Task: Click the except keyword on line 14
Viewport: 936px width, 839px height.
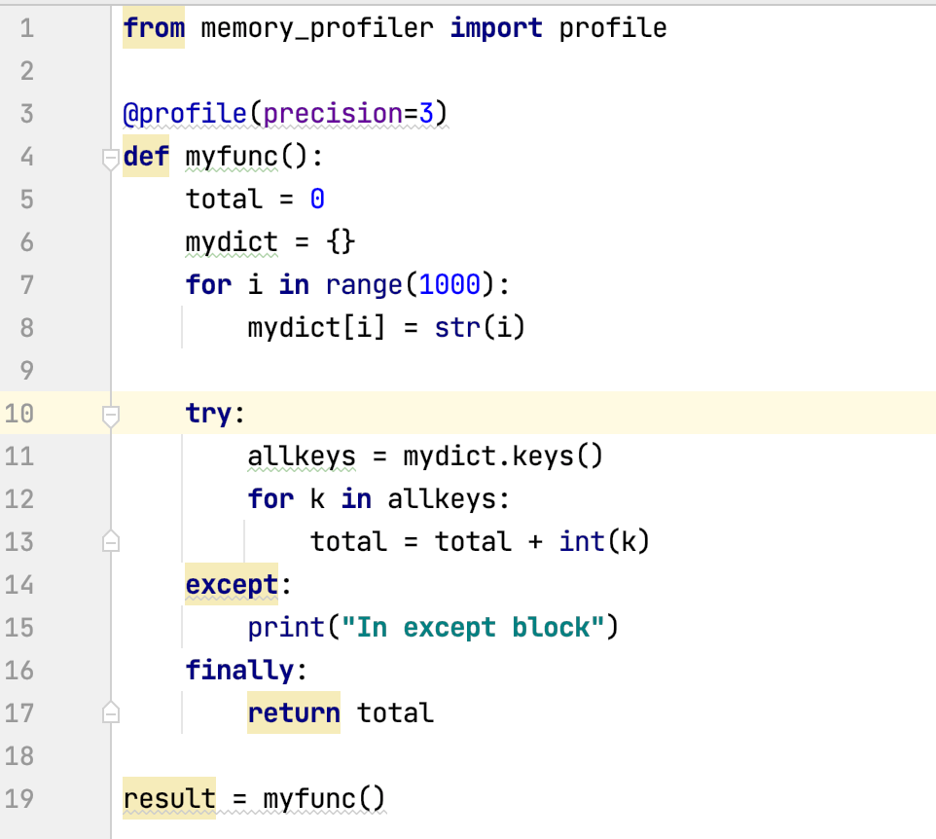Action: tap(231, 584)
